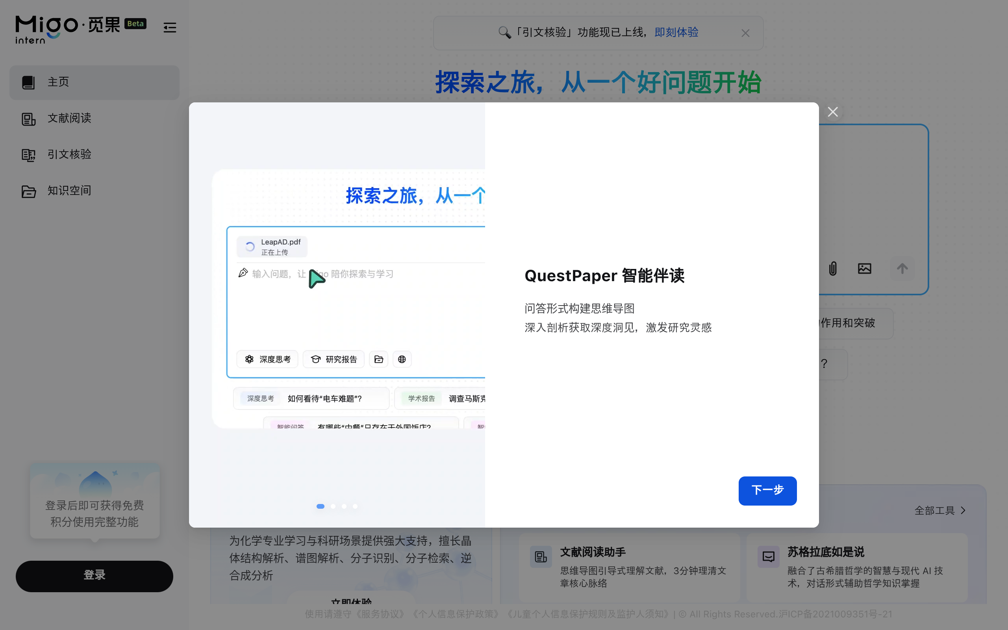This screenshot has height=630, width=1008.
Task: Open 主页 in the sidebar
Action: [94, 82]
